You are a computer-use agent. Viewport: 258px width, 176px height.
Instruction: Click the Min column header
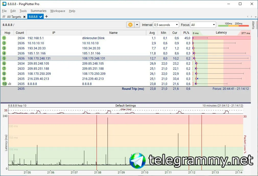point(163,33)
